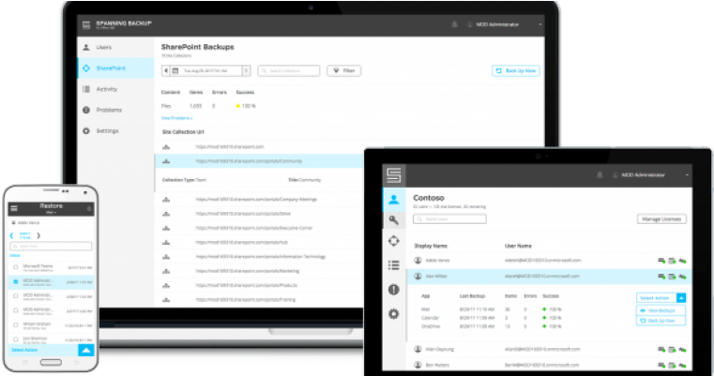Click the Search users field on the tablet
Screen dimensions: 714x376
[x=449, y=219]
